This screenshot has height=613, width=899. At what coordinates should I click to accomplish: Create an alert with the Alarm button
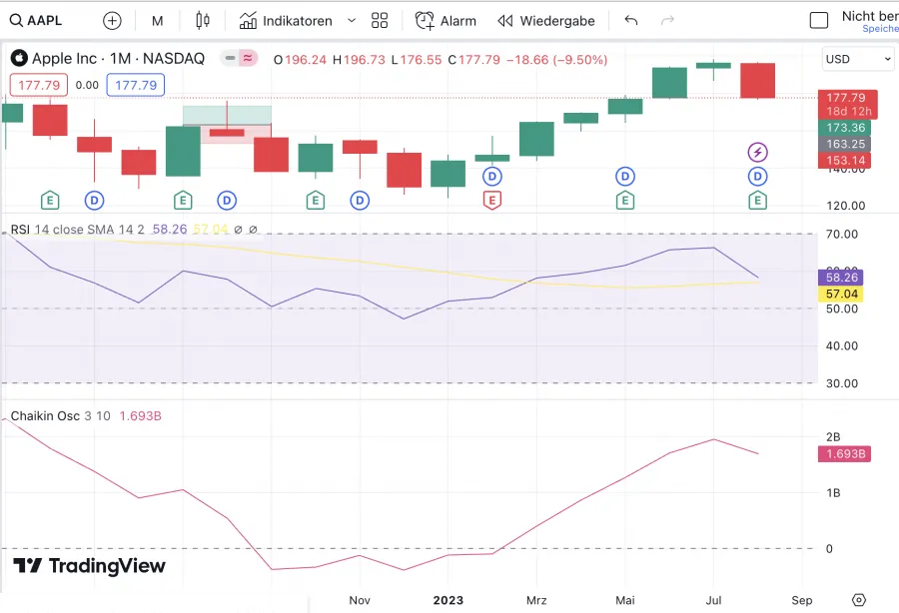(x=447, y=20)
